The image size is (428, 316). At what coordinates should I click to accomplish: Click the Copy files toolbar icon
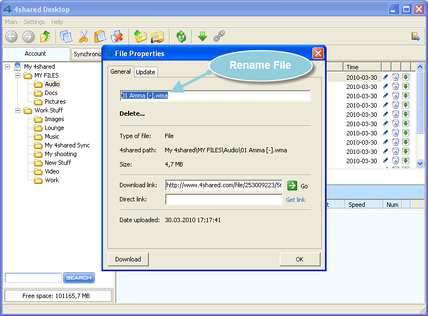coord(66,37)
